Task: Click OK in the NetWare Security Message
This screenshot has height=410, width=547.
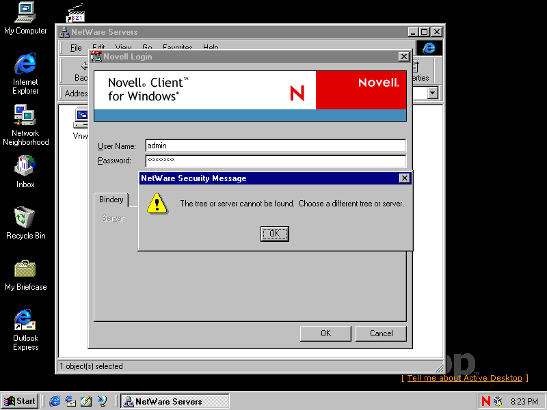Action: [275, 234]
